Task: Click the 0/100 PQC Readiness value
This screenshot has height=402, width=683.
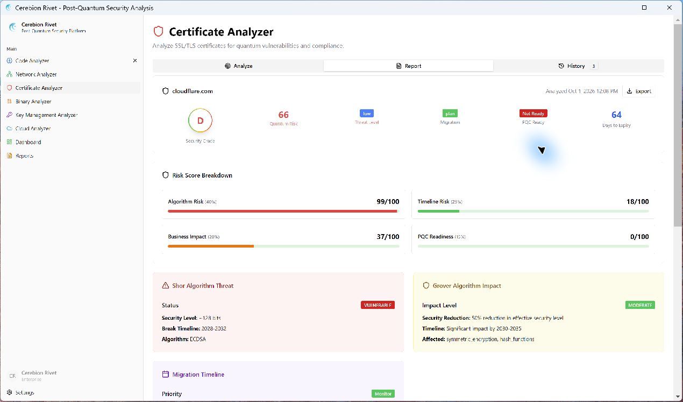Action: tap(639, 237)
